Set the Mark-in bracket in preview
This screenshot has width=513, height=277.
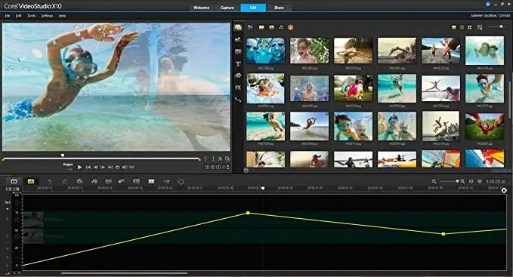pos(206,159)
